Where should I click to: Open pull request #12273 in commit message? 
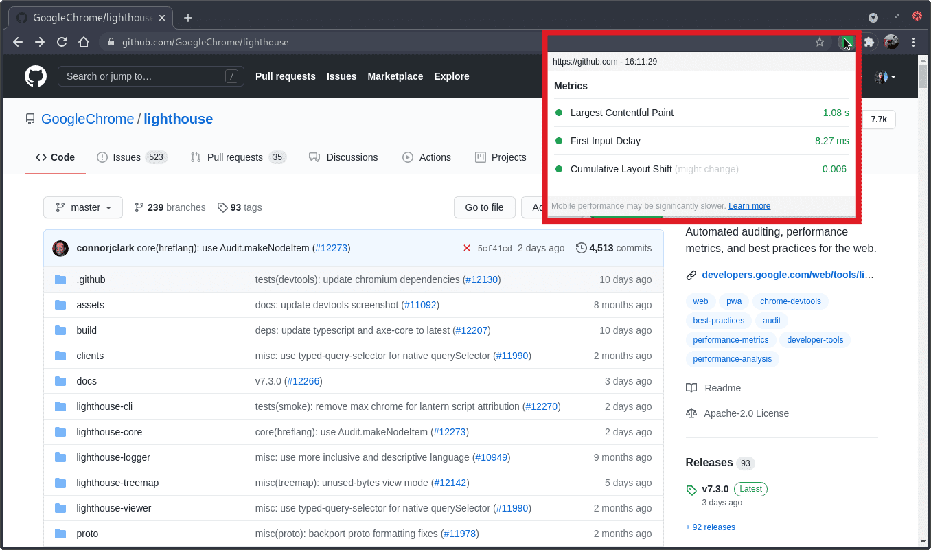pos(331,248)
